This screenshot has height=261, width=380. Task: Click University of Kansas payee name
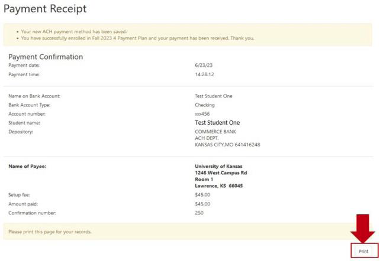tap(218, 167)
